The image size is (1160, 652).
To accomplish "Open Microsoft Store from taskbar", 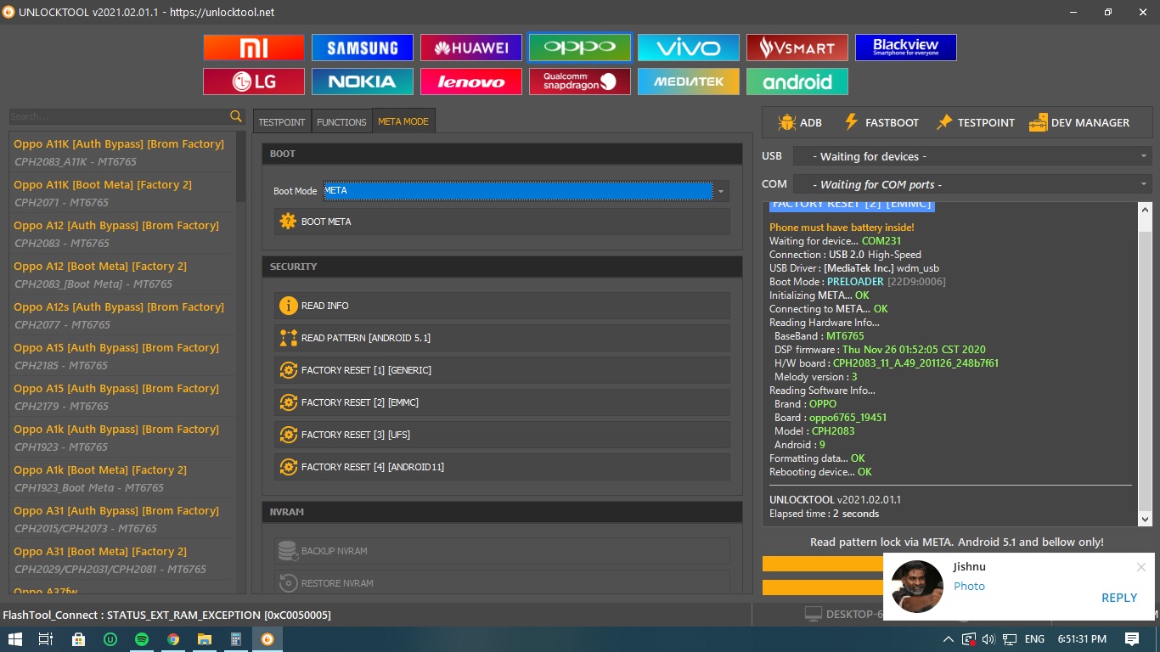I will 78,639.
